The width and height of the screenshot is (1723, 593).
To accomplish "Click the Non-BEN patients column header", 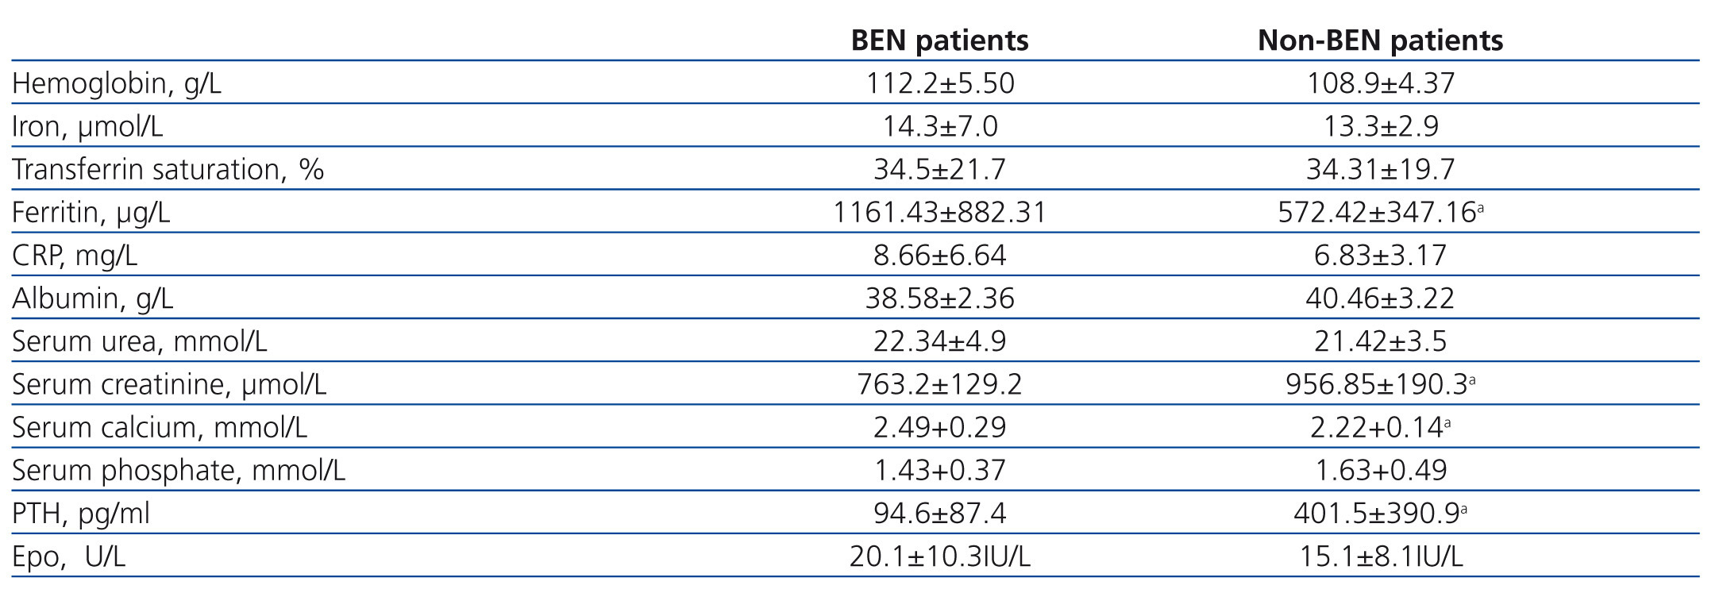I will (x=1380, y=40).
